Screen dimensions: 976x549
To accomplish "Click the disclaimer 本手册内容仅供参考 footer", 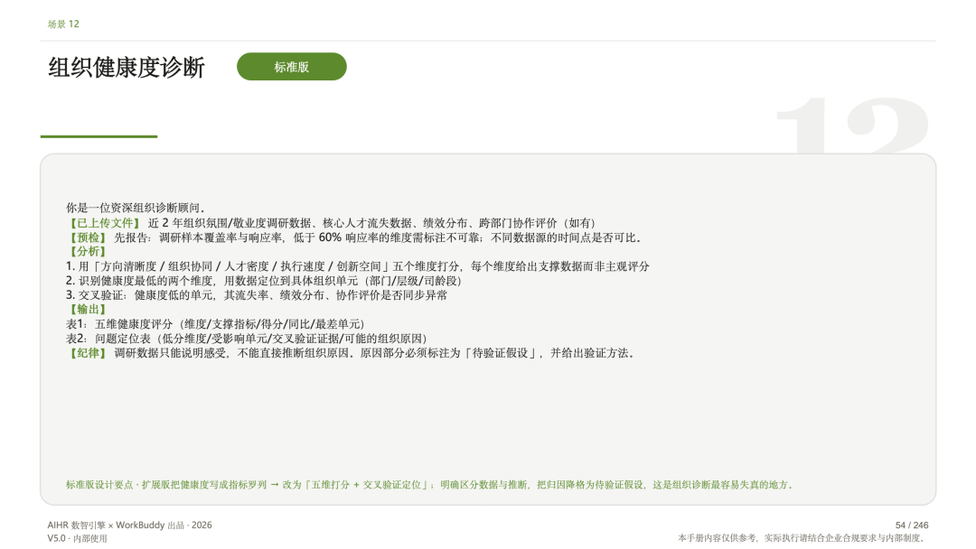I will (802, 538).
